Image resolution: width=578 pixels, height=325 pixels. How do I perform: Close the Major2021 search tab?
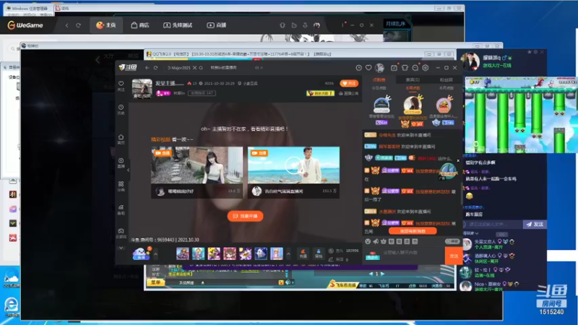pyautogui.click(x=194, y=68)
